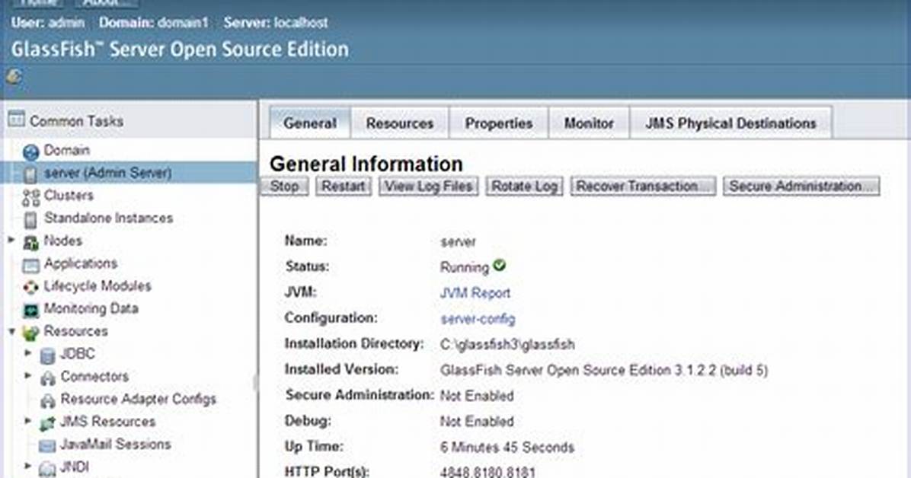Select Domain in the navigation tree

(x=67, y=151)
